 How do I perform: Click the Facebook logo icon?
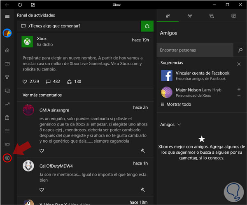click(x=167, y=75)
